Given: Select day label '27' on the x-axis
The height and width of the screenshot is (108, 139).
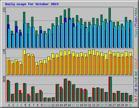Looking at the screenshot, I should coord(114,105).
